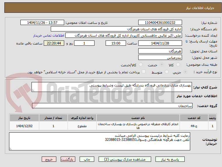Viewport: 222px width, 167px height.
Task: Click the request creator name field
Action: tap(124, 35)
